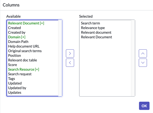Pick Updates from Available columns
Screen dimensions: 153x113
[15, 92]
